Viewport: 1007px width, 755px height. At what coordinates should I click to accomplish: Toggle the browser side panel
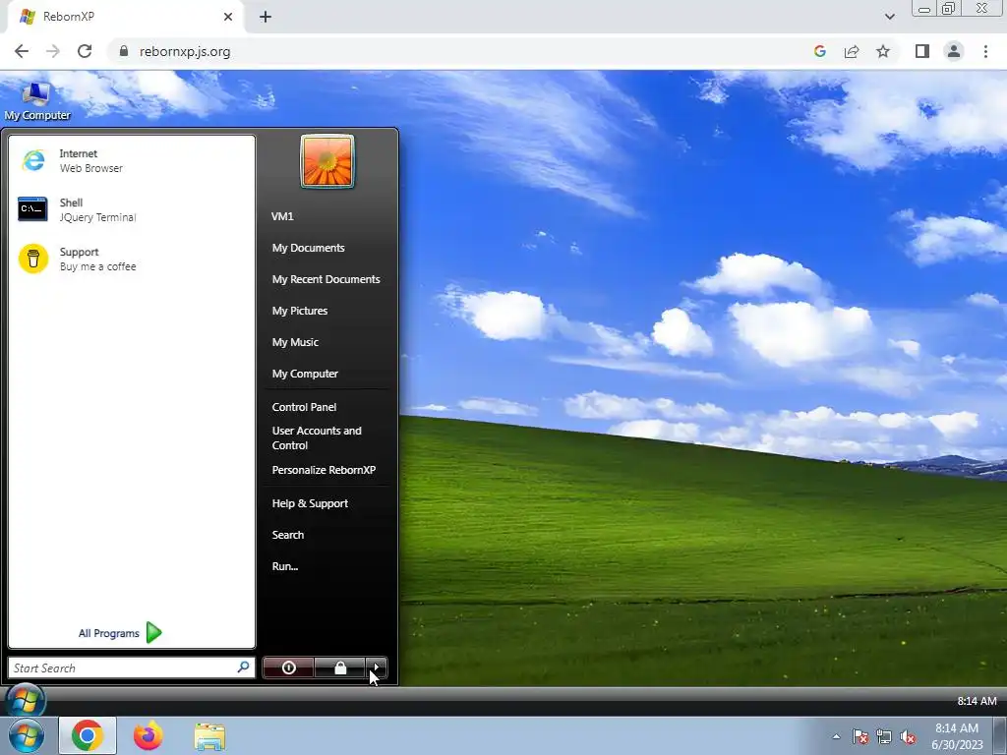tap(922, 51)
